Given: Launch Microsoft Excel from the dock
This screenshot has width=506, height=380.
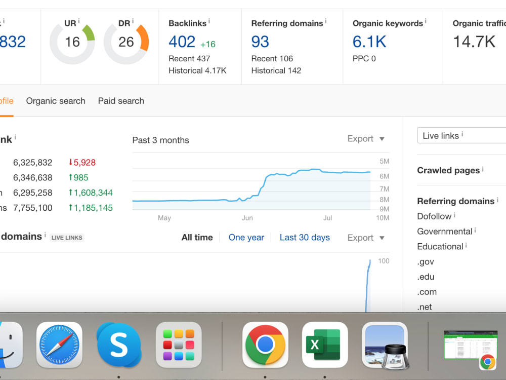Looking at the screenshot, I should [325, 345].
